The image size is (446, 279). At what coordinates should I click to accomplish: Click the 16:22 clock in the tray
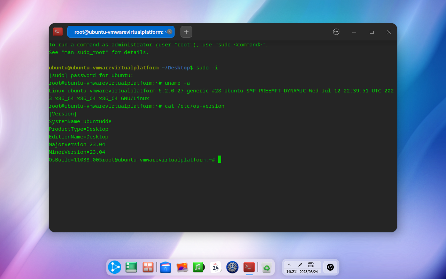coord(292,271)
